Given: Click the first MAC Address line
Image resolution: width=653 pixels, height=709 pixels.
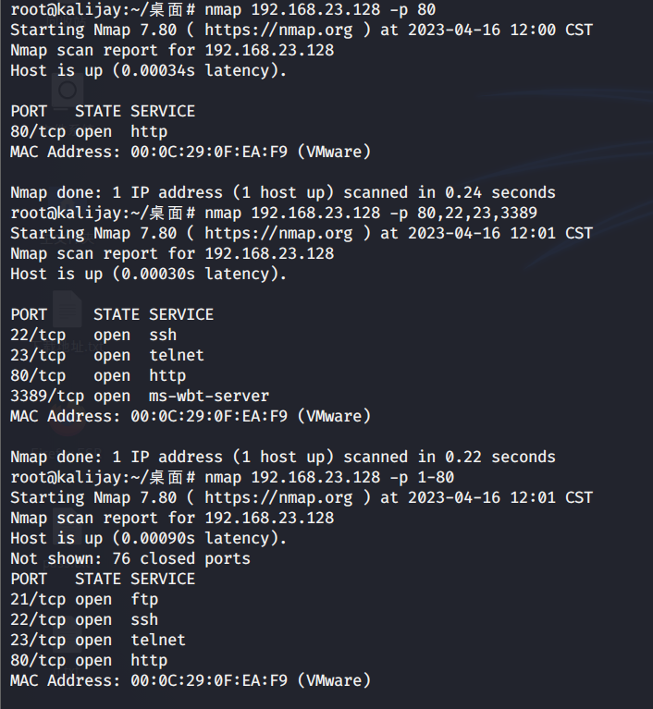Looking at the screenshot, I should [191, 152].
